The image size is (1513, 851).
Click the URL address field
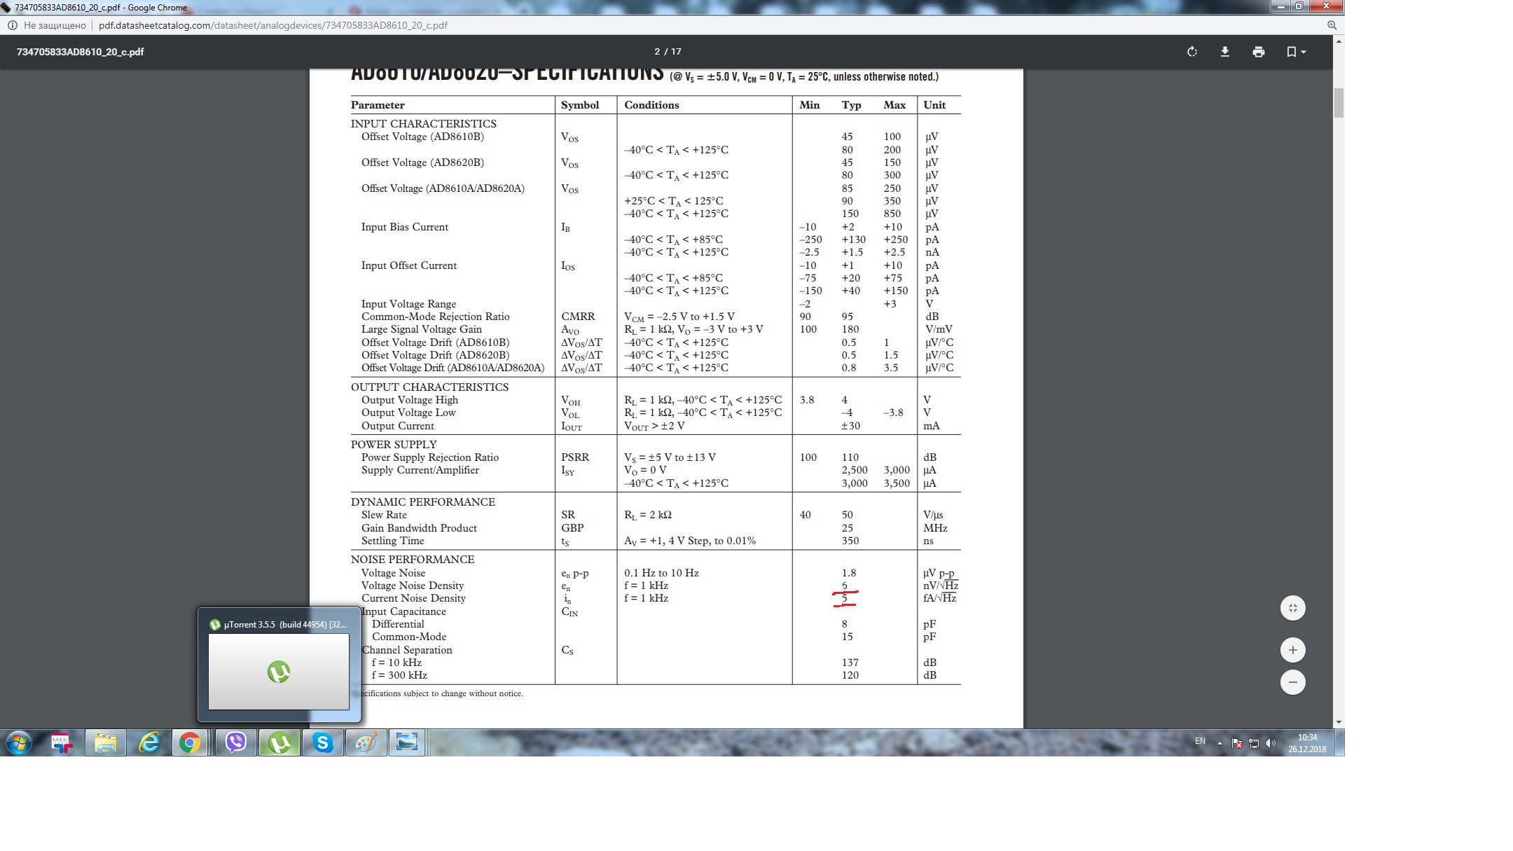coord(273,25)
